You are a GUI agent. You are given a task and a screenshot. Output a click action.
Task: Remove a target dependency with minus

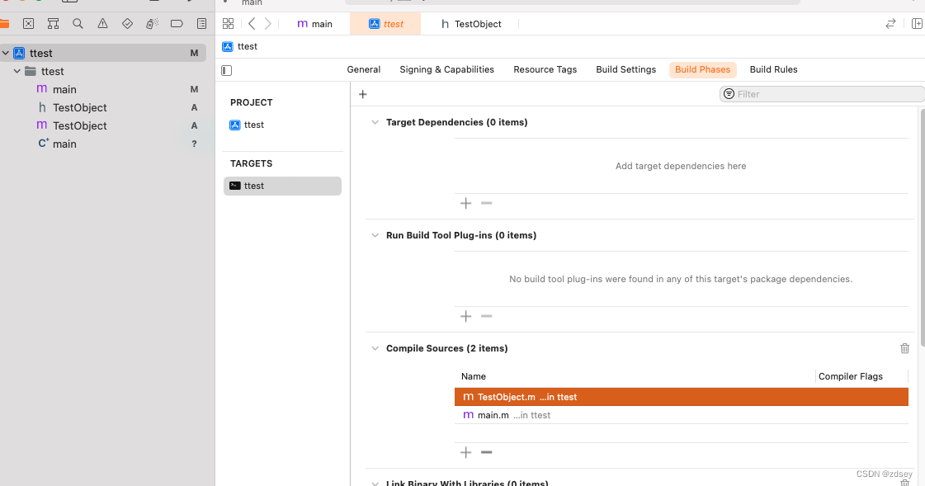click(x=487, y=204)
